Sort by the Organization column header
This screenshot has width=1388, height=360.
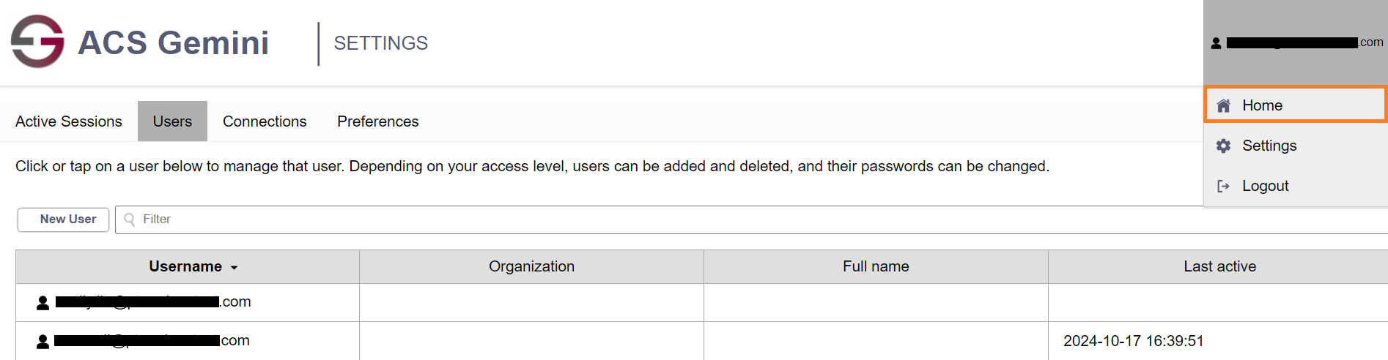tap(531, 266)
